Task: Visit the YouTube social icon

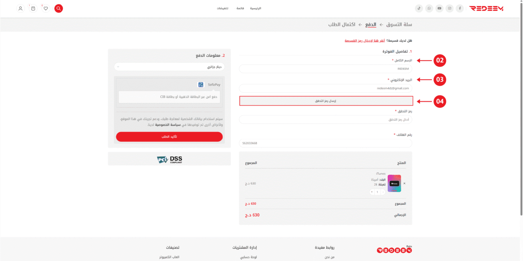Action: pyautogui.click(x=439, y=8)
